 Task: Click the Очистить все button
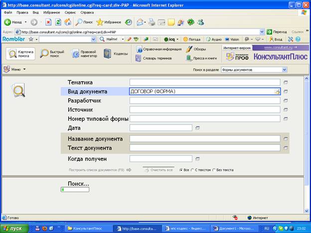pos(159,170)
